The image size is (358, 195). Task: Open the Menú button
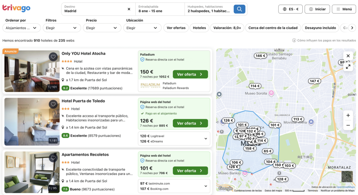(344, 9)
